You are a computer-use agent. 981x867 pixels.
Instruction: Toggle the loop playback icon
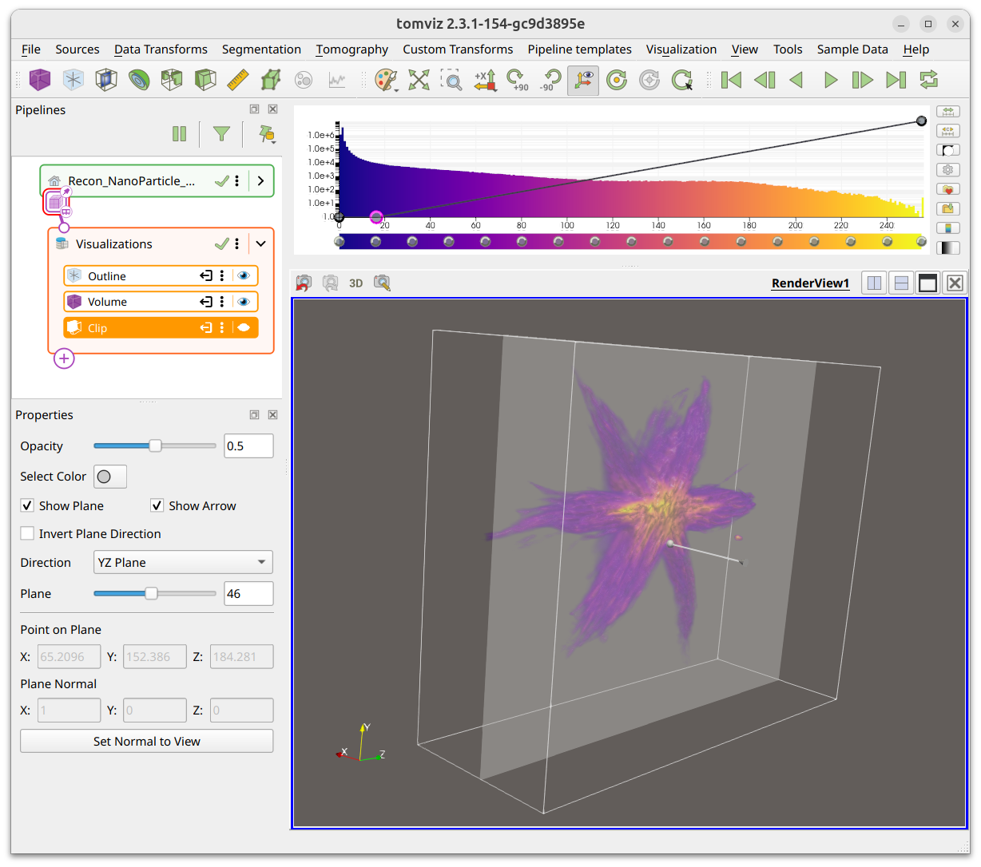[928, 79]
